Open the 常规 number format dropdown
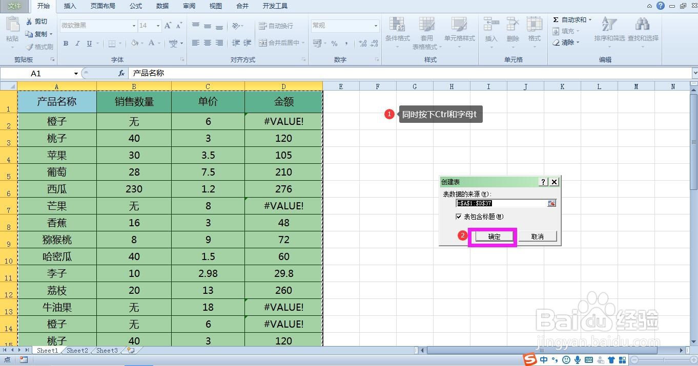Viewport: 698px width, 366px height. (x=375, y=26)
